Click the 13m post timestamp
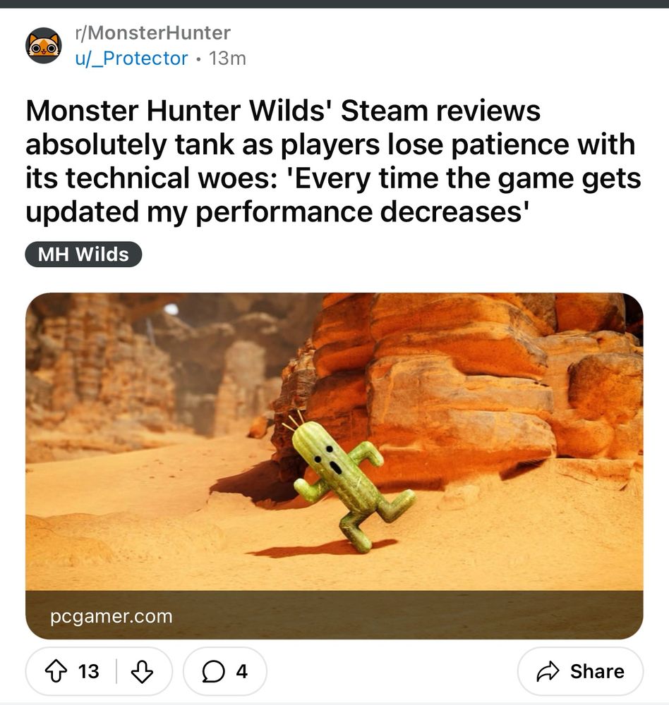Viewport: 669px width, 705px height. coord(227,59)
